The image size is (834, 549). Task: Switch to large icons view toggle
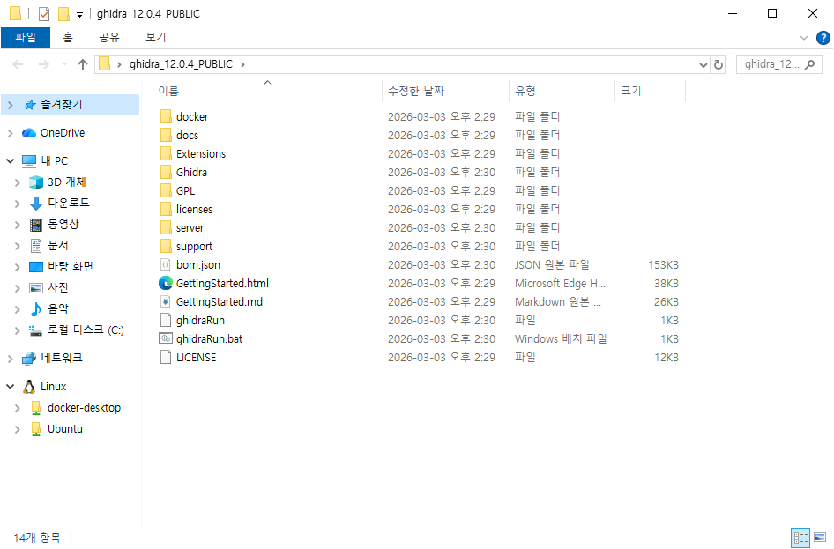[820, 537]
